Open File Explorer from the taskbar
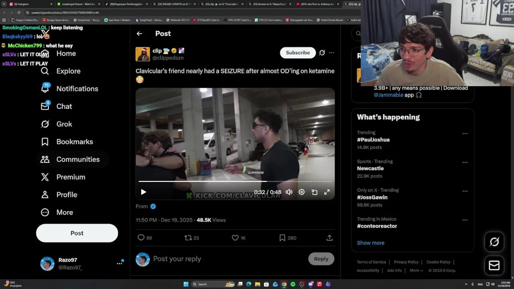Screen dimensions: 514x289 click(x=257, y=284)
